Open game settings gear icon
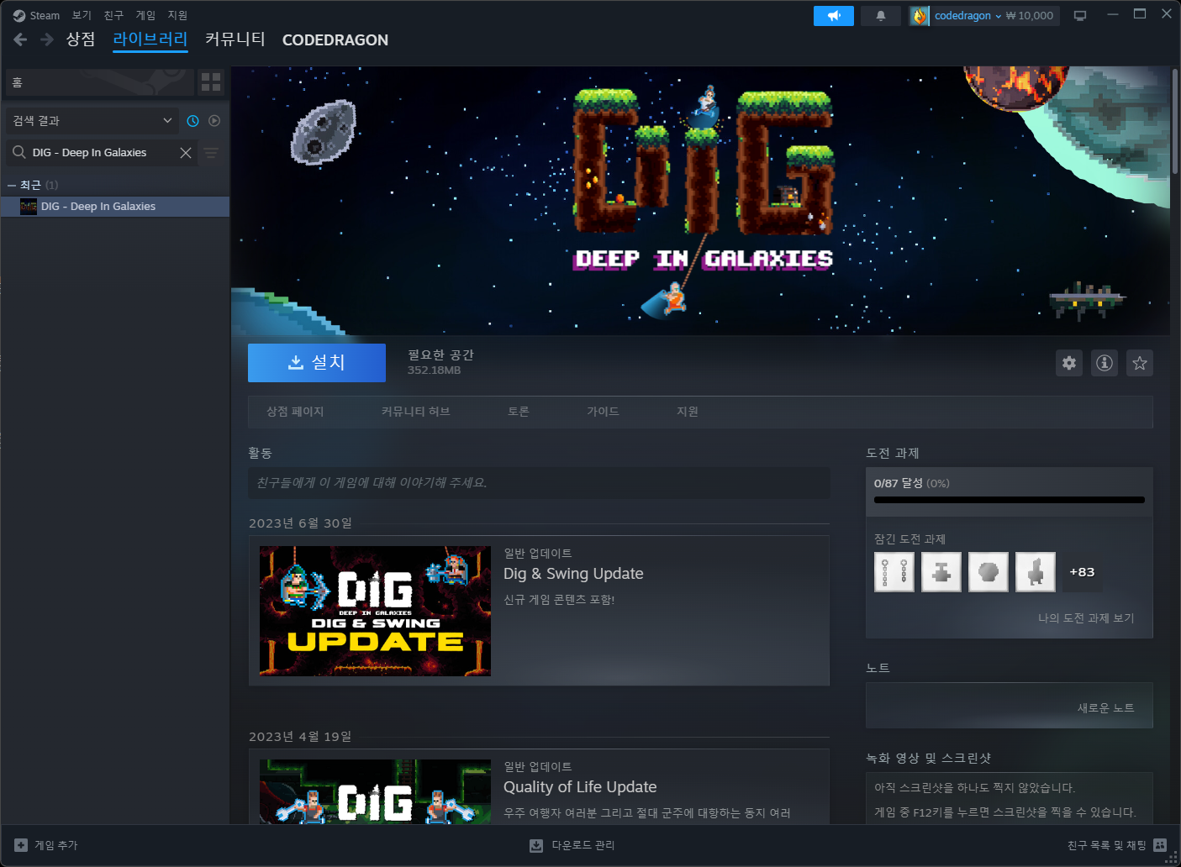Image resolution: width=1181 pixels, height=867 pixels. click(x=1069, y=363)
